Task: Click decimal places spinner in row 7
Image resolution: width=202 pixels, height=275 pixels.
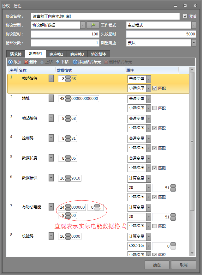Action: 97,207
